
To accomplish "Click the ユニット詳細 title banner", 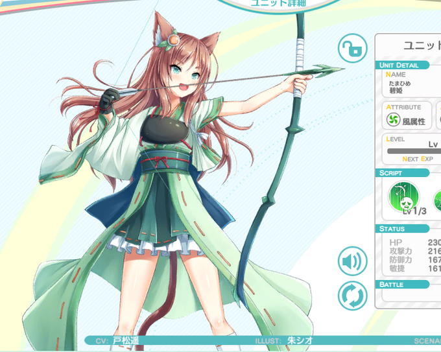I will pyautogui.click(x=278, y=4).
